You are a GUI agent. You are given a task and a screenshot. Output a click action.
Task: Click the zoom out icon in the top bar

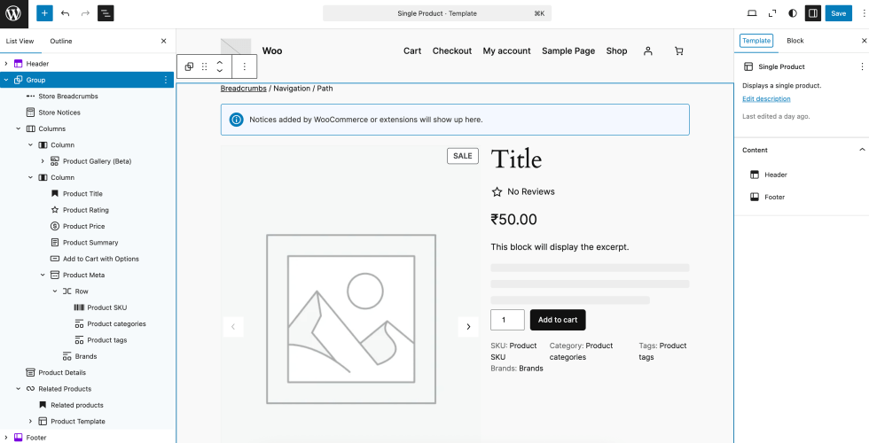pos(771,13)
